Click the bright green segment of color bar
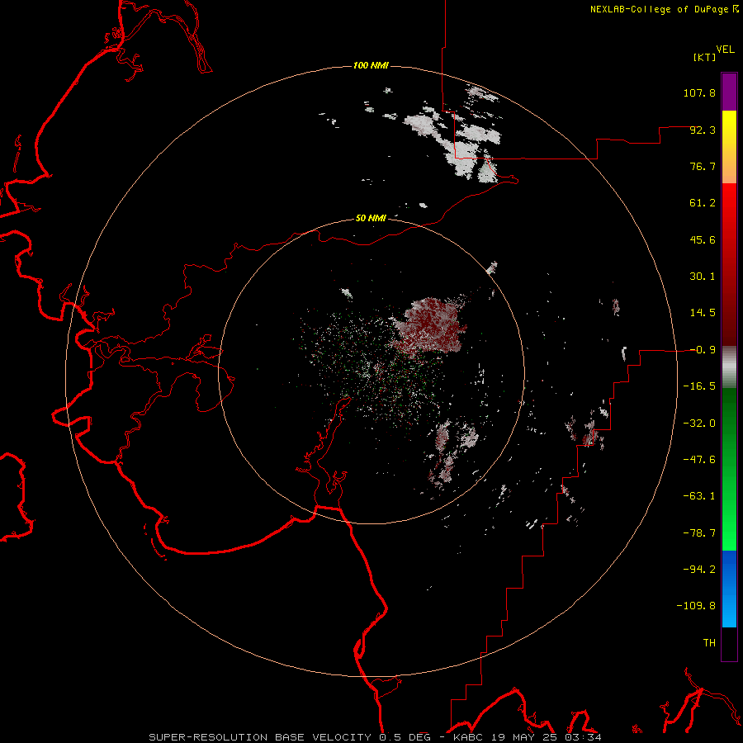The width and height of the screenshot is (743, 743). (729, 521)
